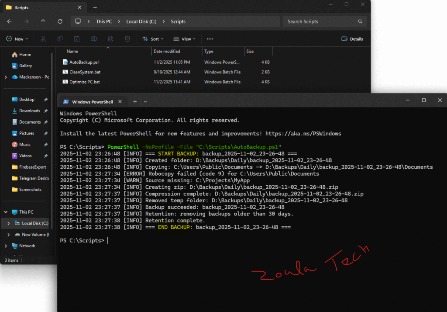Click the Share icon in toolbar
Image resolution: width=447 pixels, height=312 pixels.
point(110,39)
